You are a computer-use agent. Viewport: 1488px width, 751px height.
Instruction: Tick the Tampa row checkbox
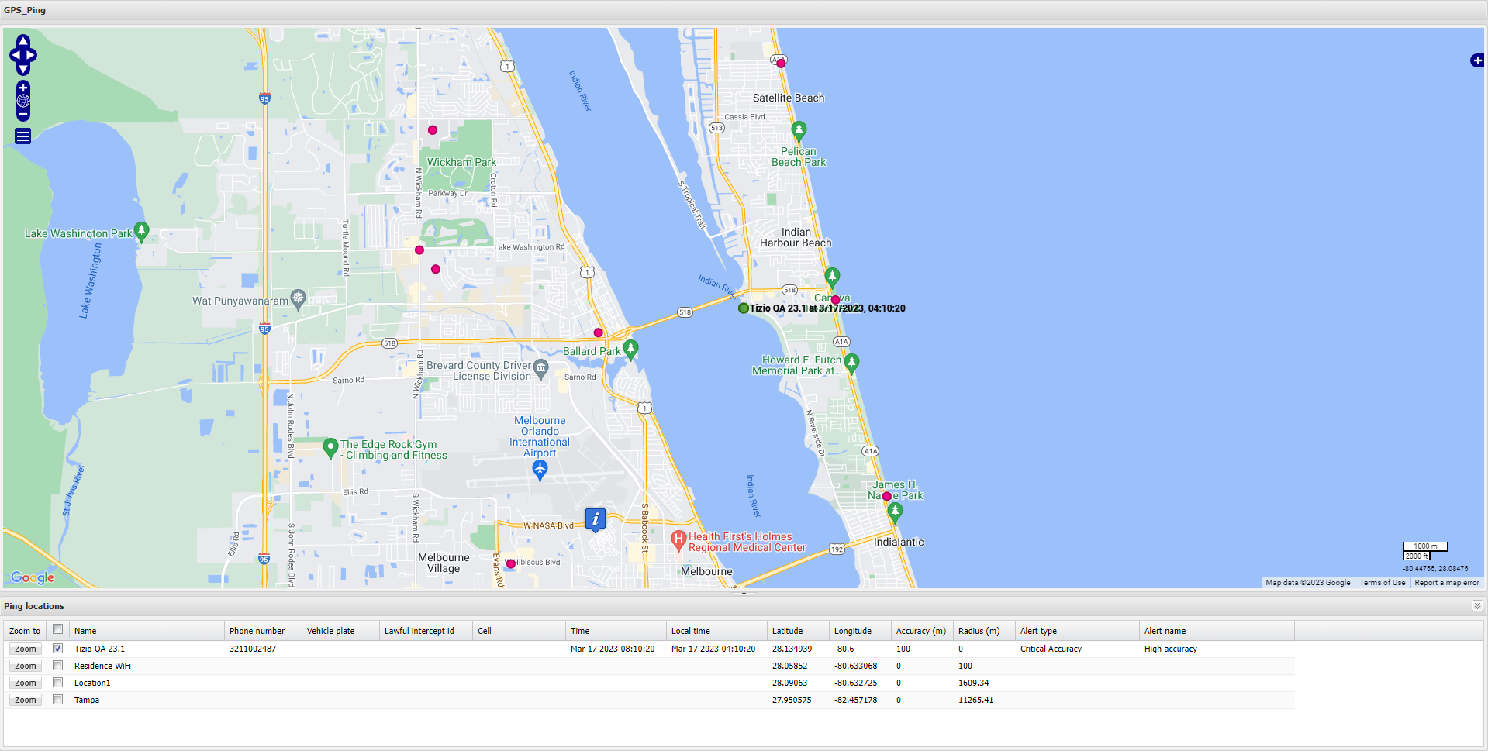57,700
